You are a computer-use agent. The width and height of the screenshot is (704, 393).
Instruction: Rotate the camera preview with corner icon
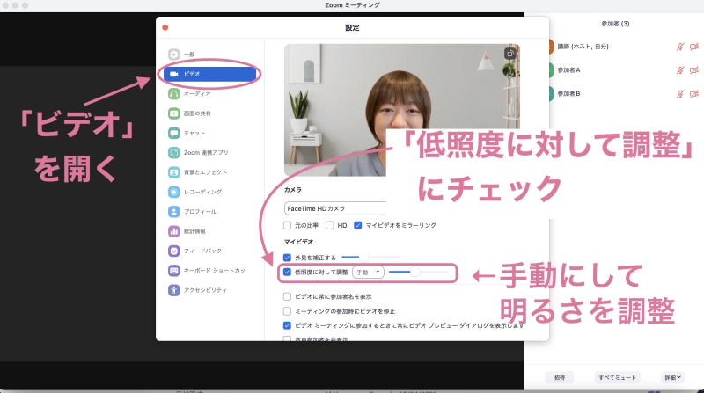click(x=510, y=54)
